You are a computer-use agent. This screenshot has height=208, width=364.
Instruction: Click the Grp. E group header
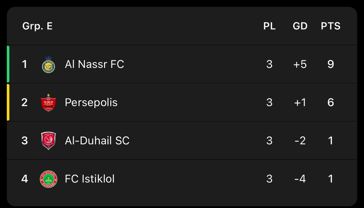(37, 26)
